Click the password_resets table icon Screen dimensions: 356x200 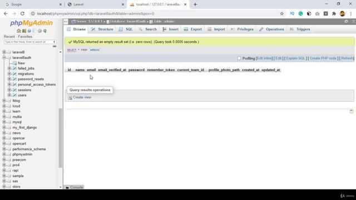(15, 79)
